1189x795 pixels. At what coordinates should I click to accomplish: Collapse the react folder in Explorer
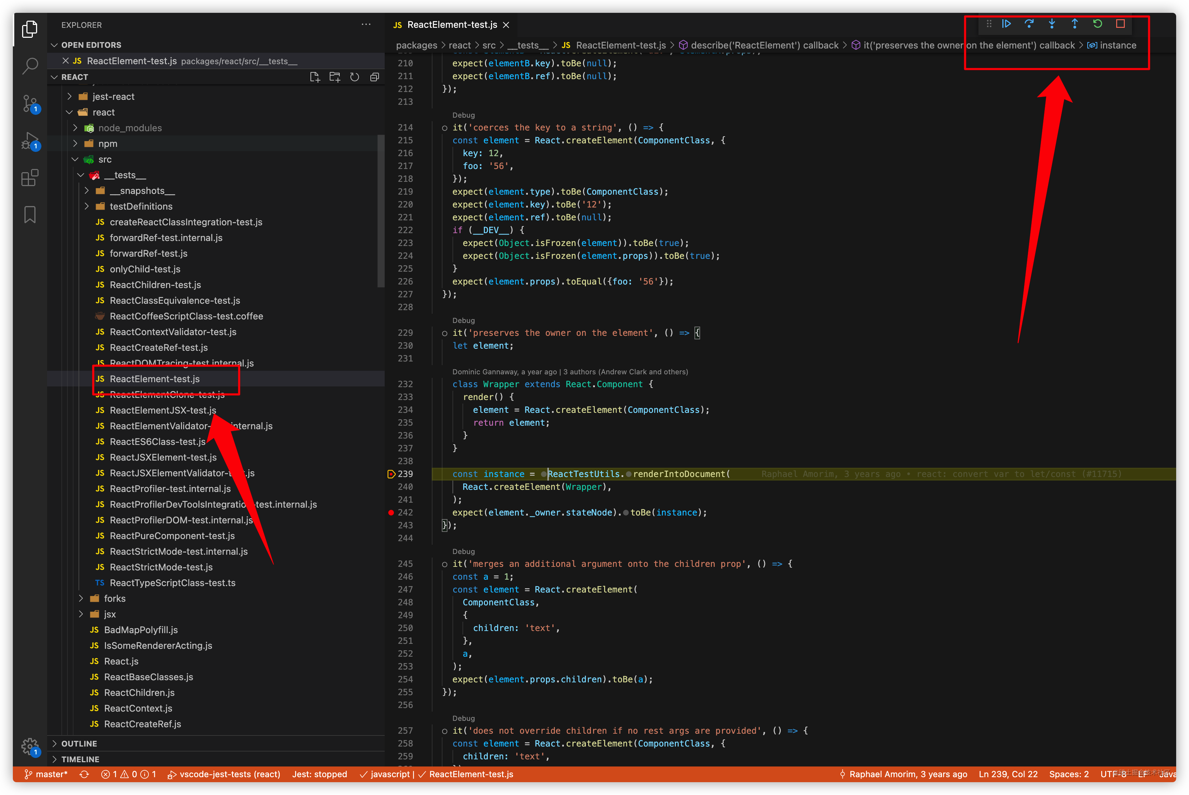click(x=70, y=112)
